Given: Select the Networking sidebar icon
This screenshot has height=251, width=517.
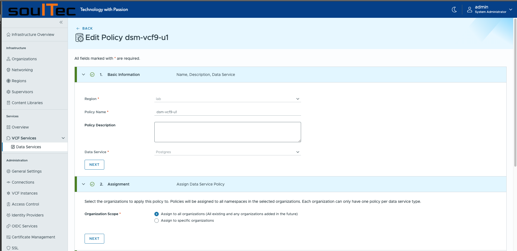Looking at the screenshot, I should (8, 70).
